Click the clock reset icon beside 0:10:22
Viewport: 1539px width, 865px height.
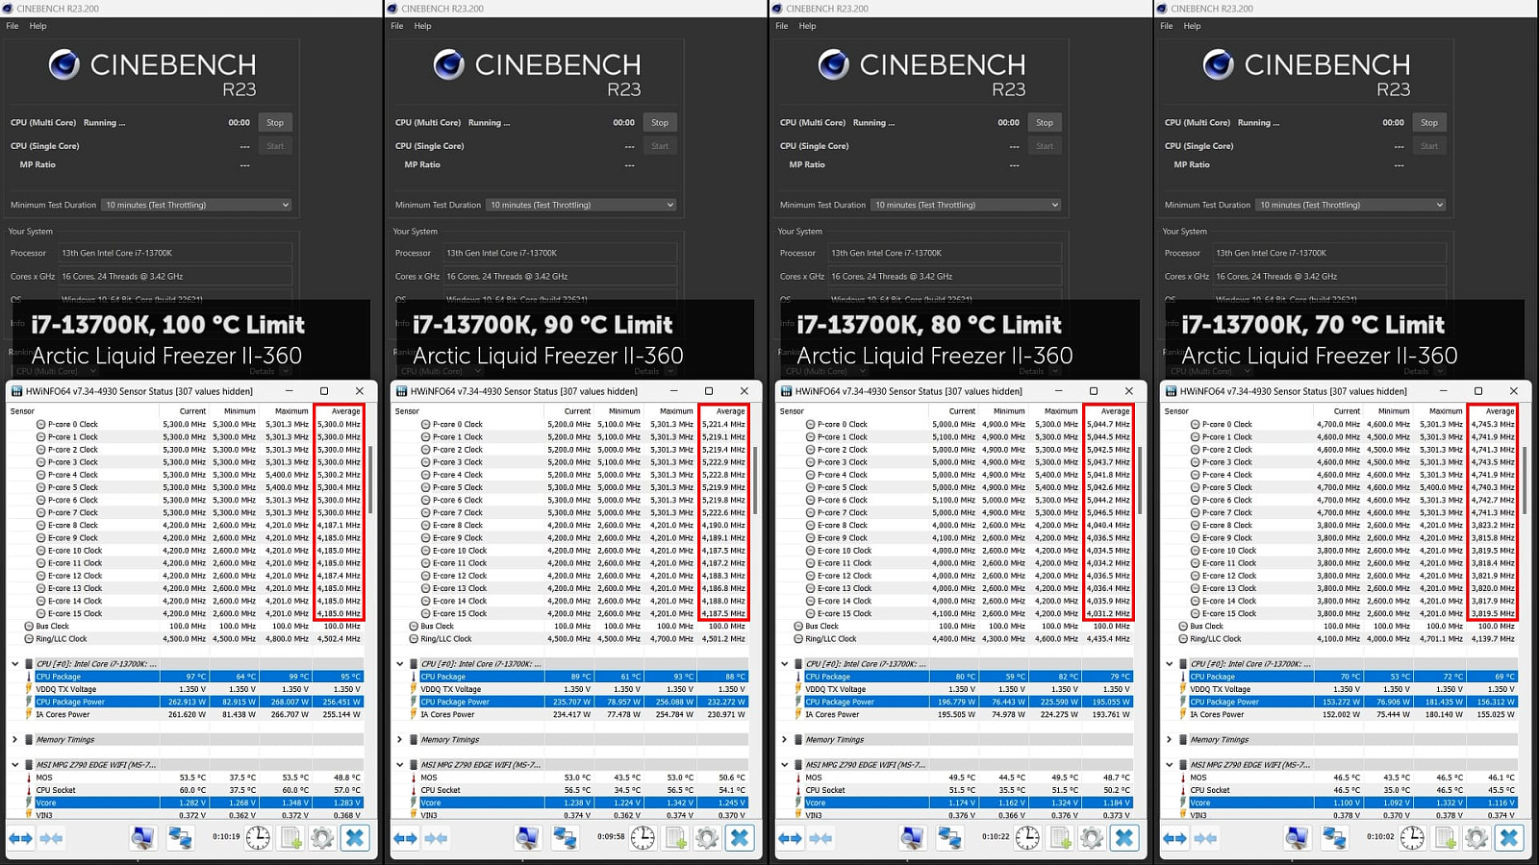(x=1027, y=838)
